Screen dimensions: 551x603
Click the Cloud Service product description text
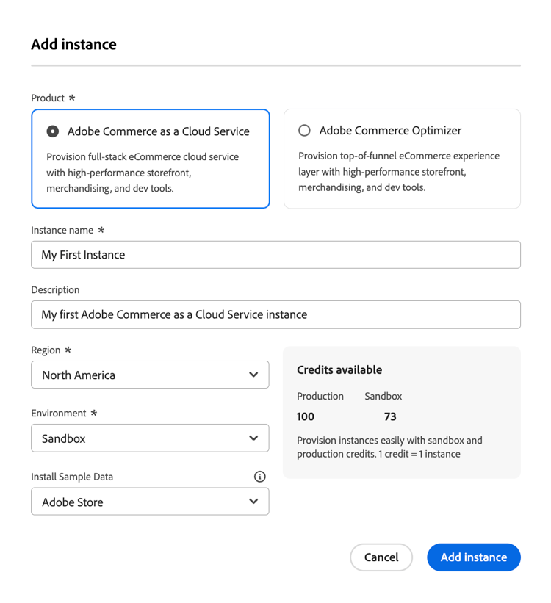coord(143,173)
